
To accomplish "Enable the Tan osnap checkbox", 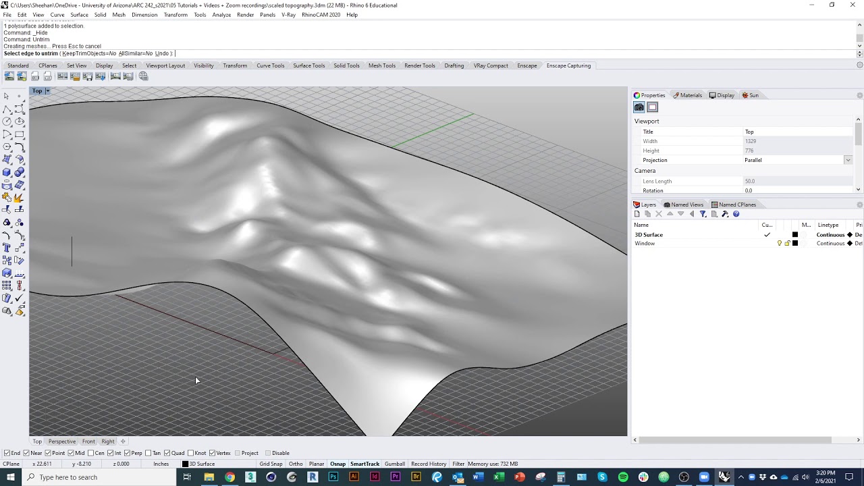I will coord(148,453).
